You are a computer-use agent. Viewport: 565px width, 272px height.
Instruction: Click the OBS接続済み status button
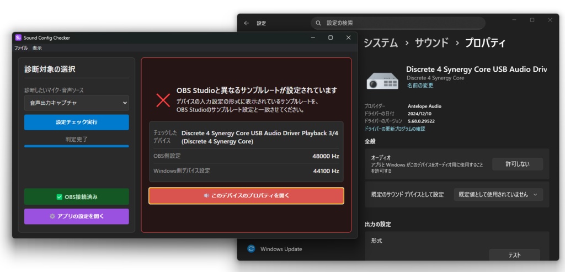click(x=76, y=197)
